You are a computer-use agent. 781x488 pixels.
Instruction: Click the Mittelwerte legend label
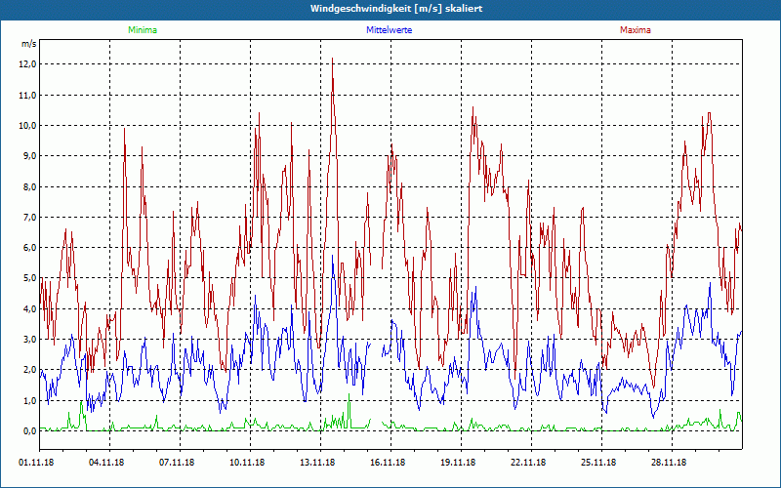pos(389,30)
